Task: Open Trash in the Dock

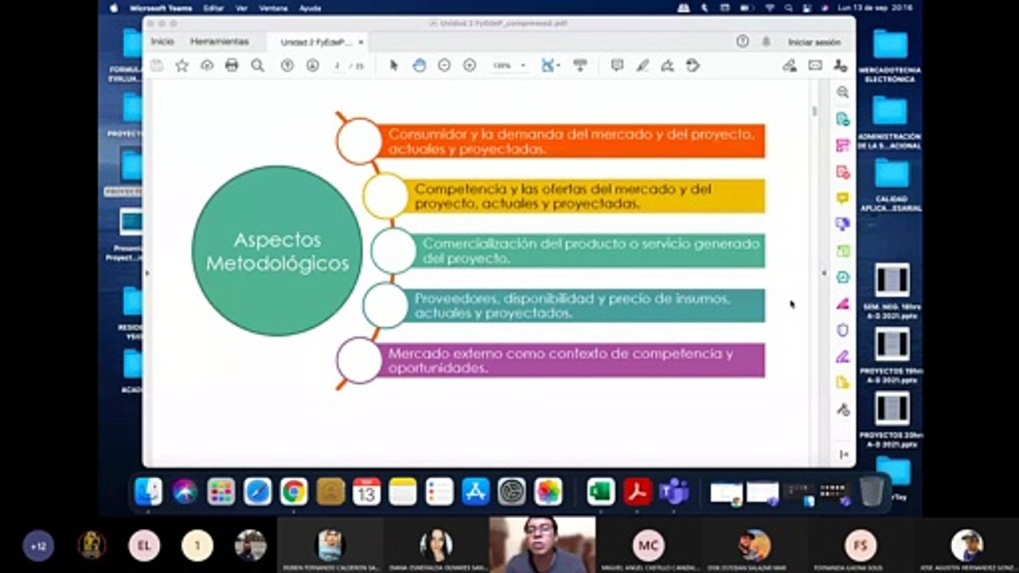Action: (x=872, y=491)
